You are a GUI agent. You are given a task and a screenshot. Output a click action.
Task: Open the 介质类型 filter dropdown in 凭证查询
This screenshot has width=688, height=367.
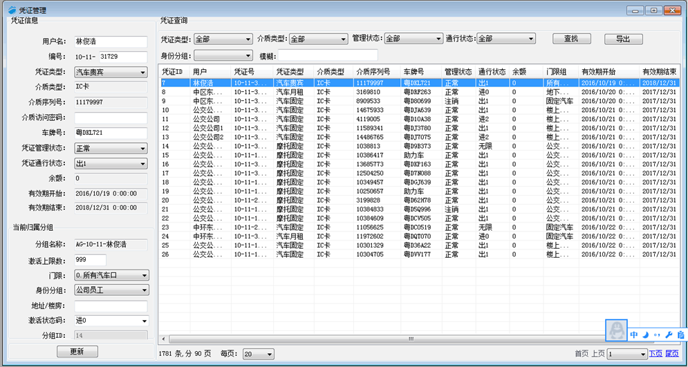pos(319,39)
